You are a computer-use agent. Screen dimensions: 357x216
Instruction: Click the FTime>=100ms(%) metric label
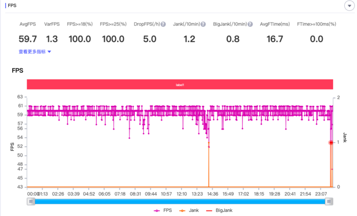pyautogui.click(x=317, y=24)
